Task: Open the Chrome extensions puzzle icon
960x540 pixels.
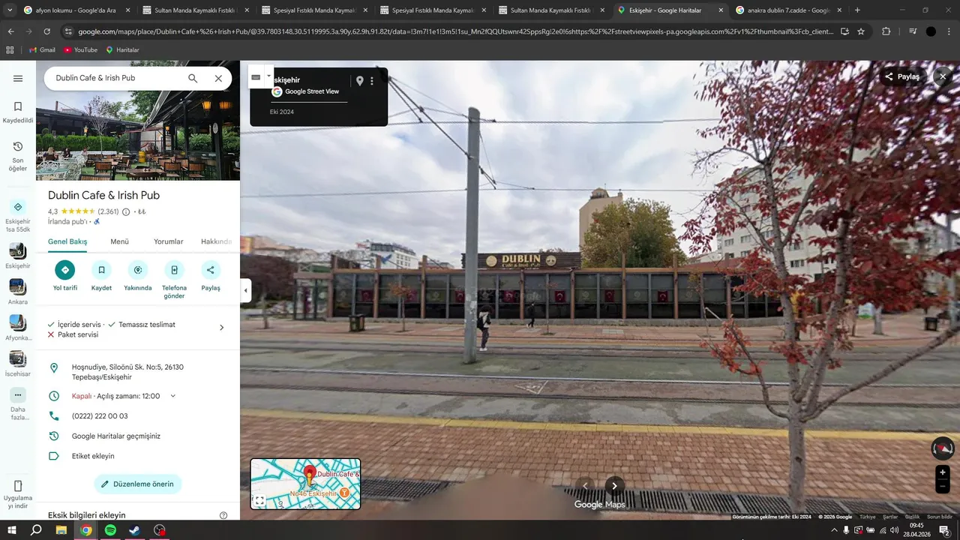Action: [x=886, y=31]
